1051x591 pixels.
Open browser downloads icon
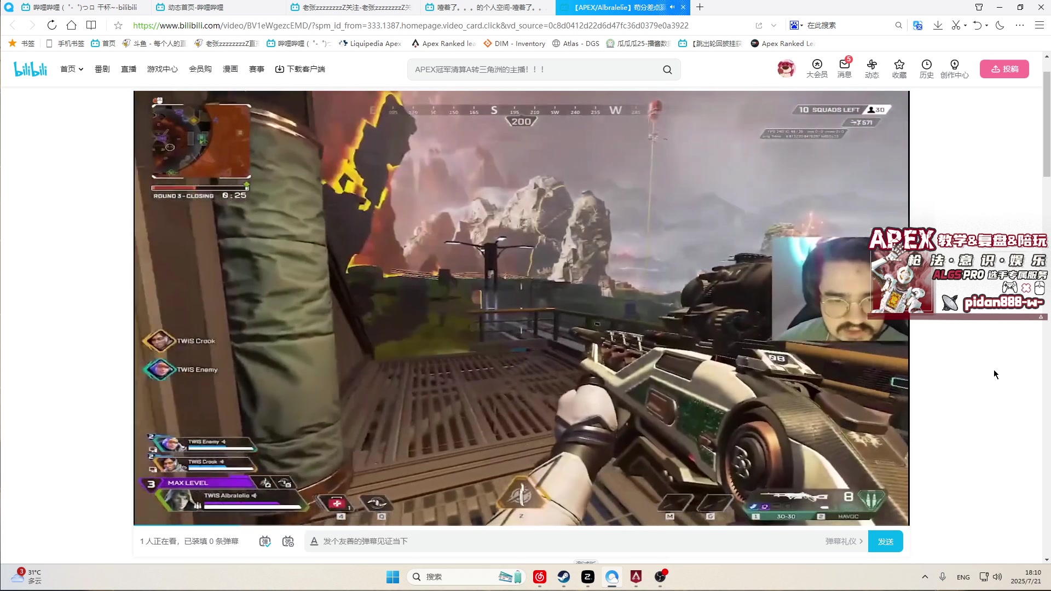(x=938, y=25)
